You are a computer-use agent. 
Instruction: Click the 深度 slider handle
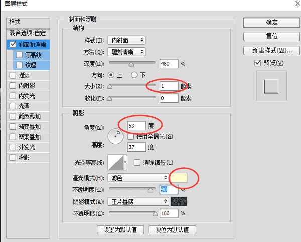point(131,64)
